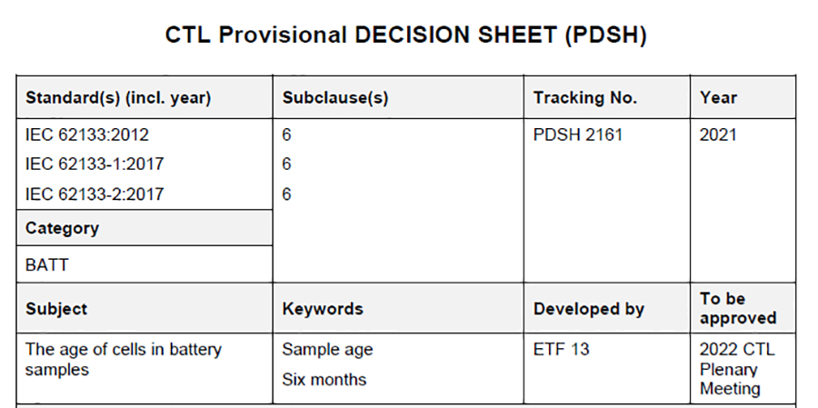Click the Subject header cell
This screenshot has width=818, height=408.
pos(56,309)
